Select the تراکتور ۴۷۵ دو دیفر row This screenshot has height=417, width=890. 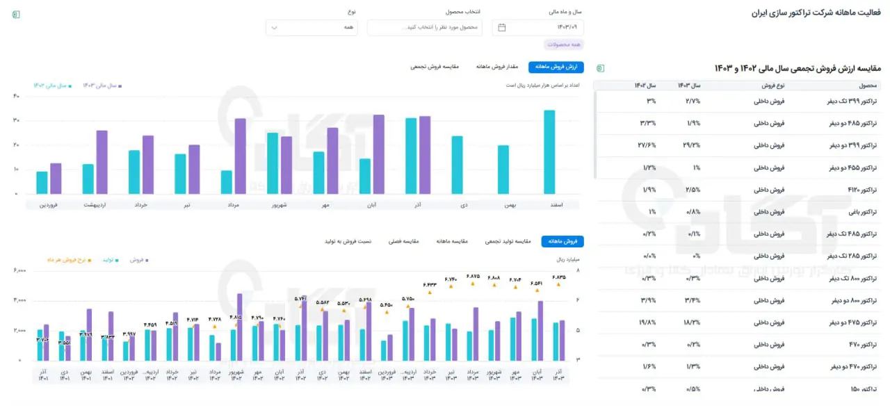(x=738, y=322)
